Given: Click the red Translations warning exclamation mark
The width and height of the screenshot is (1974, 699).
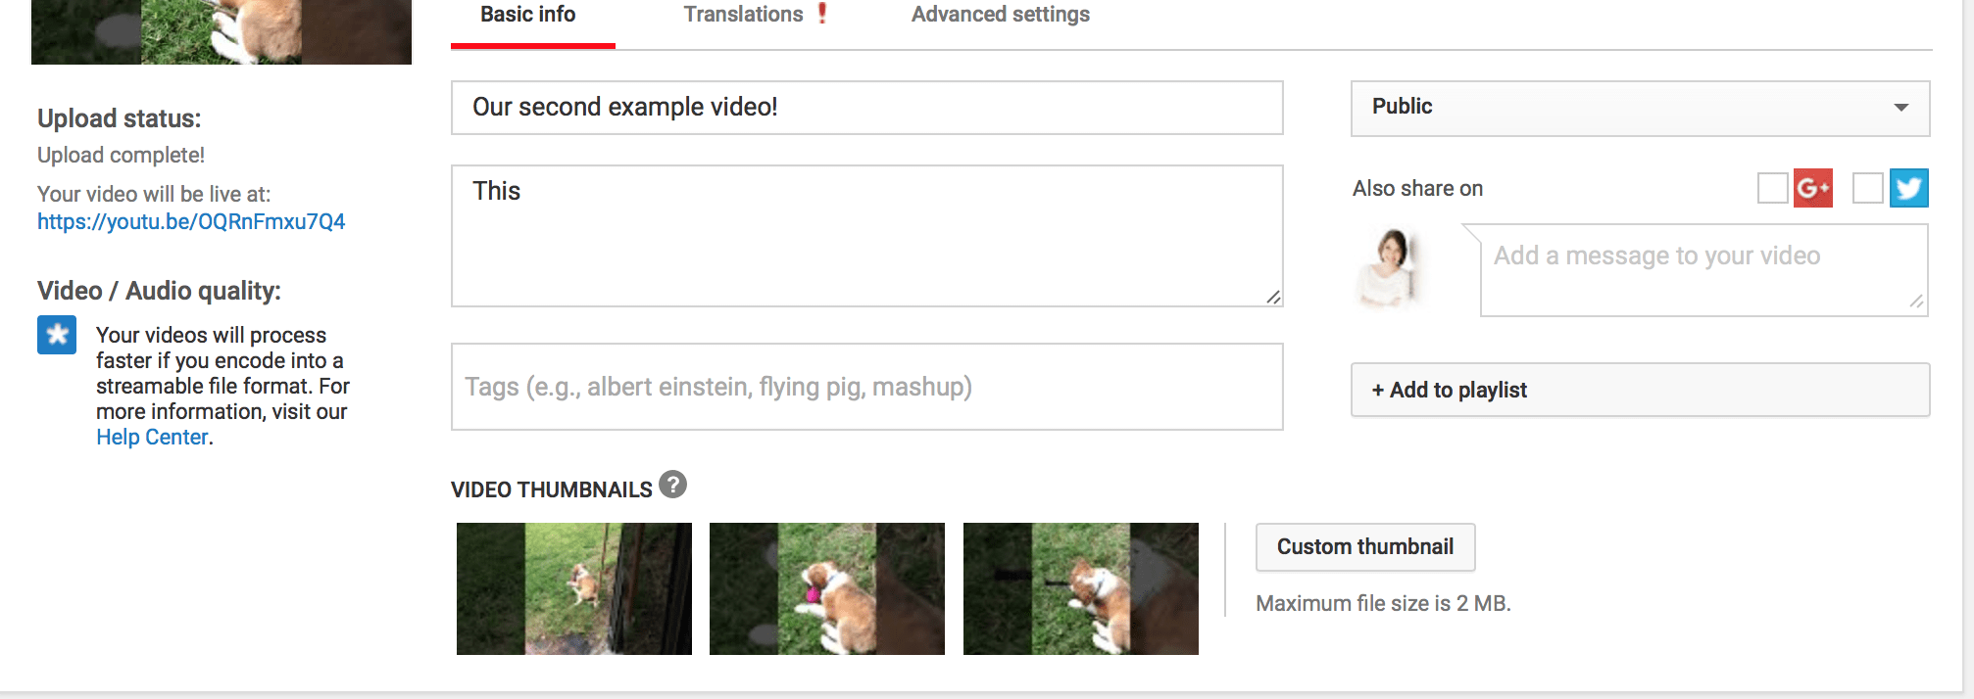Looking at the screenshot, I should pyautogui.click(x=822, y=14).
